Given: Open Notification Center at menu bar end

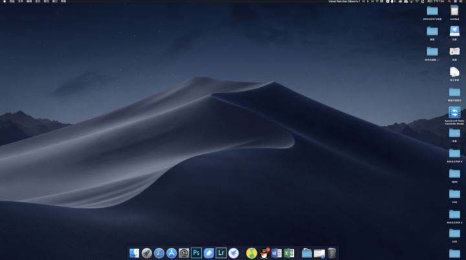Looking at the screenshot, I should [x=461, y=1].
